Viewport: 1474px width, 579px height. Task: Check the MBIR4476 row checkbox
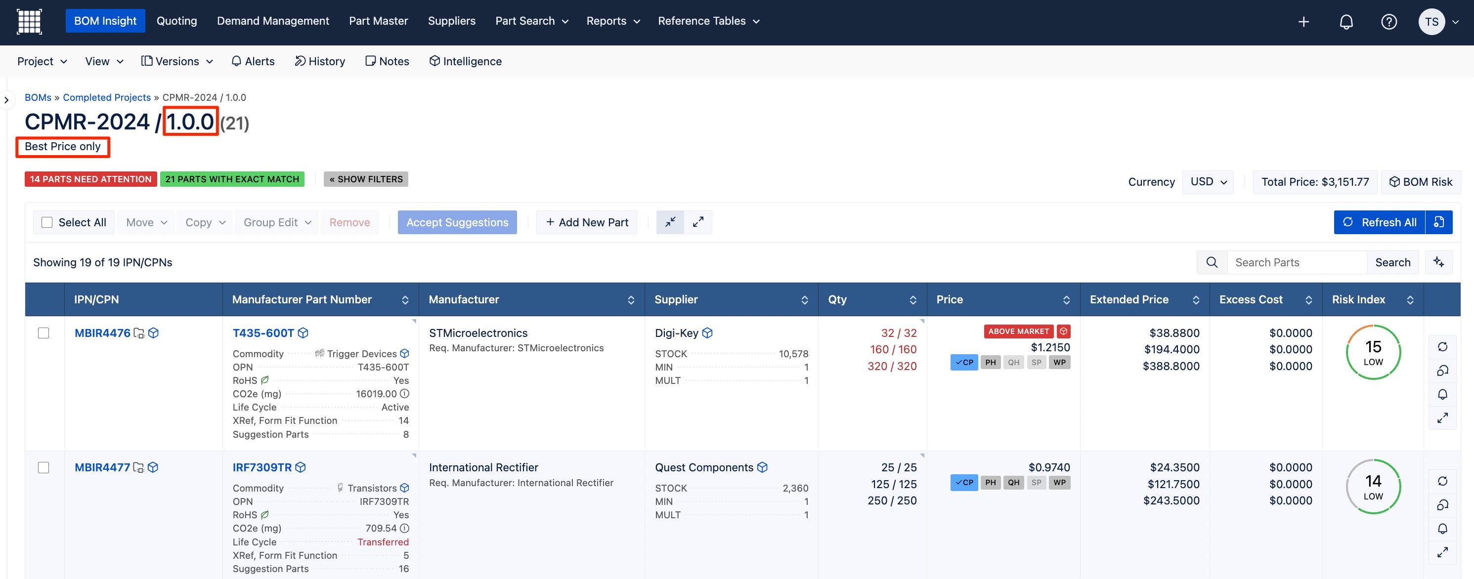point(43,333)
